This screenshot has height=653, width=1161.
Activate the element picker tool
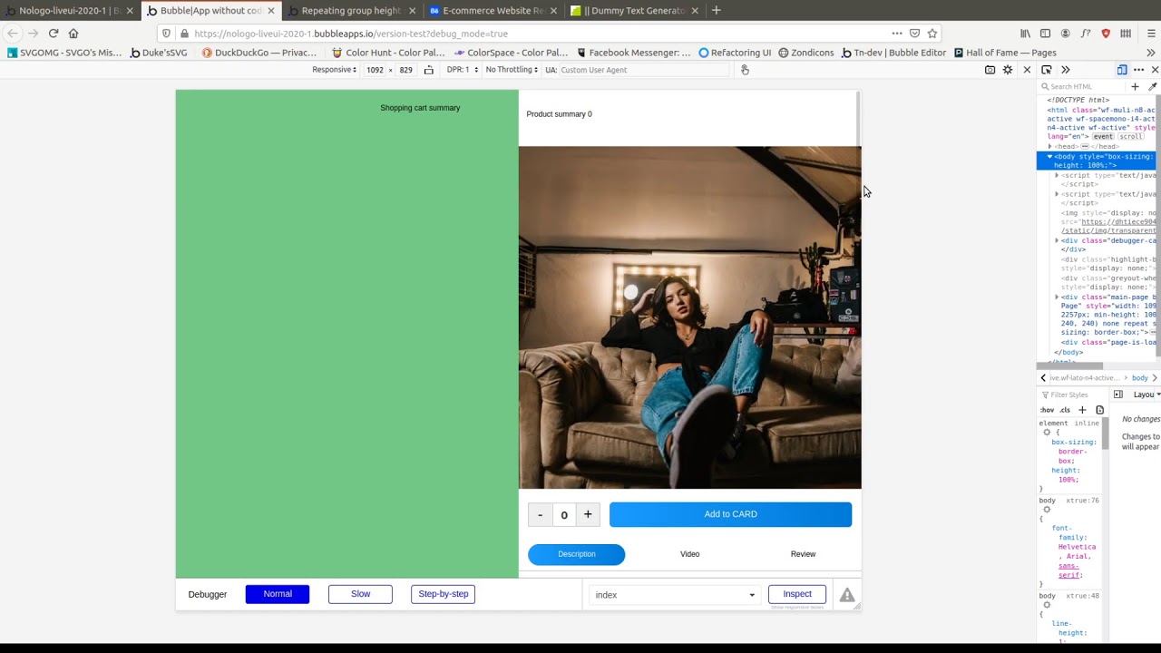tap(1047, 70)
